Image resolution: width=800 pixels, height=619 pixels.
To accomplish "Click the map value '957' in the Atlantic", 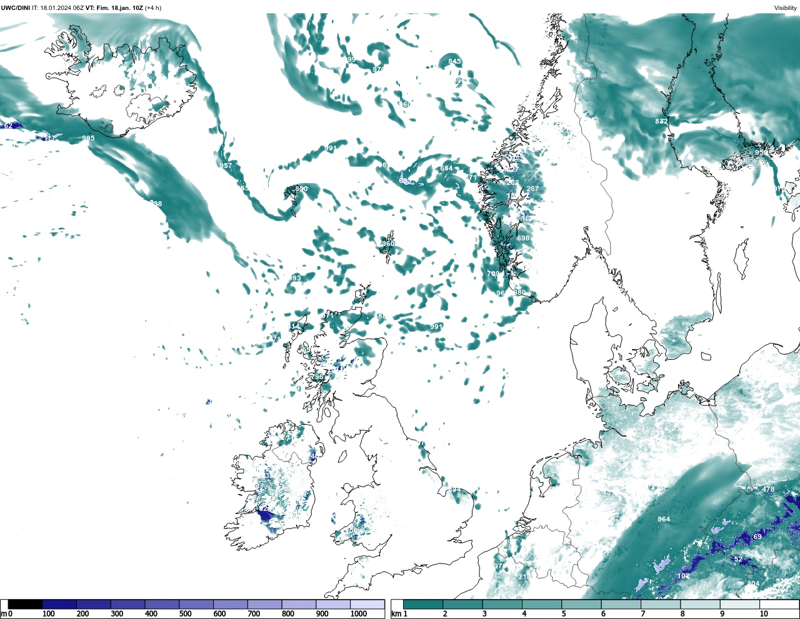I will [x=226, y=166].
